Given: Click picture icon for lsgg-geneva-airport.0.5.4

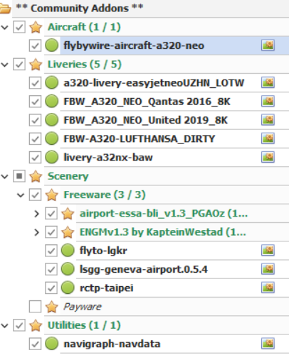Looking at the screenshot, I should [268, 269].
